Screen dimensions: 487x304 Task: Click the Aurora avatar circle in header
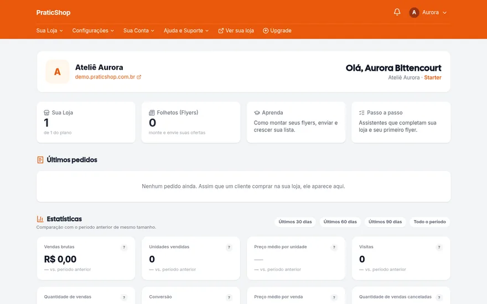[414, 12]
